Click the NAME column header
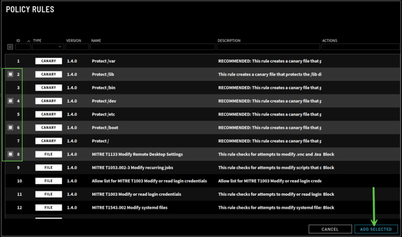 coord(96,41)
